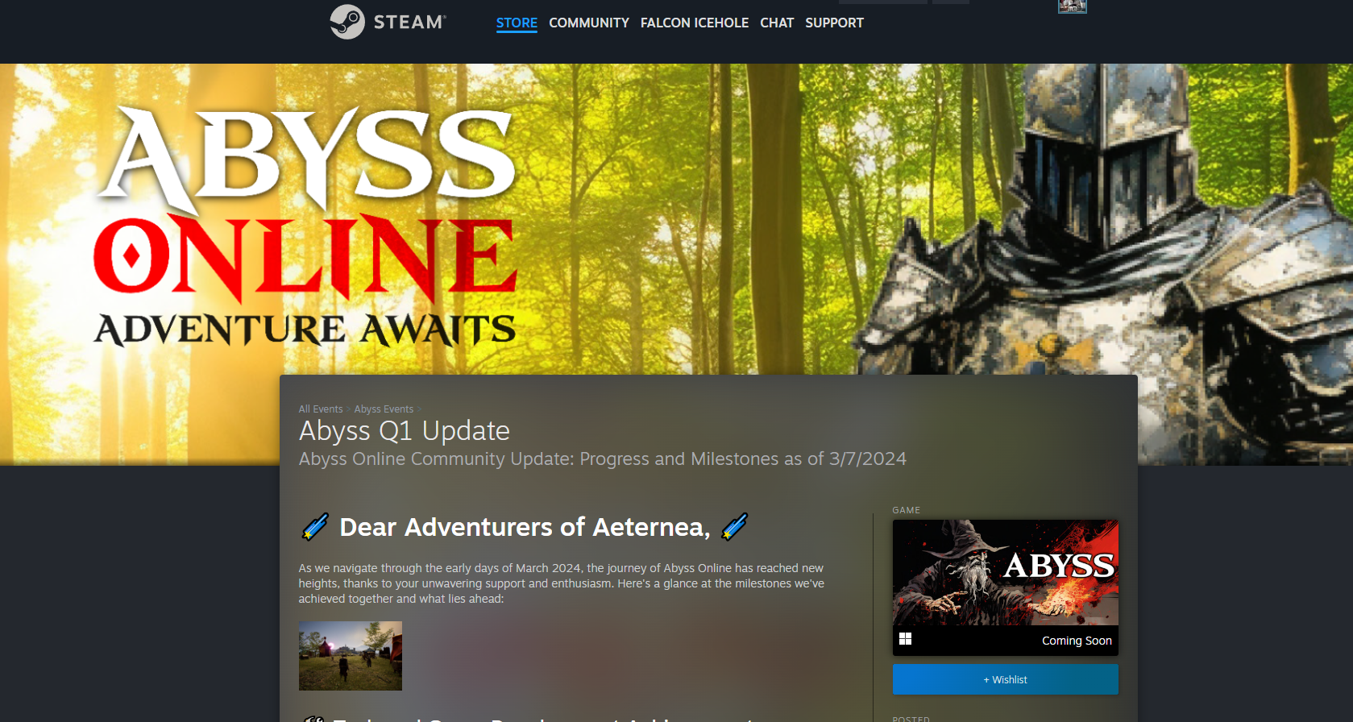The image size is (1353, 722).
Task: Click the Dear Adventurers of Aeternea heading
Action: [525, 527]
